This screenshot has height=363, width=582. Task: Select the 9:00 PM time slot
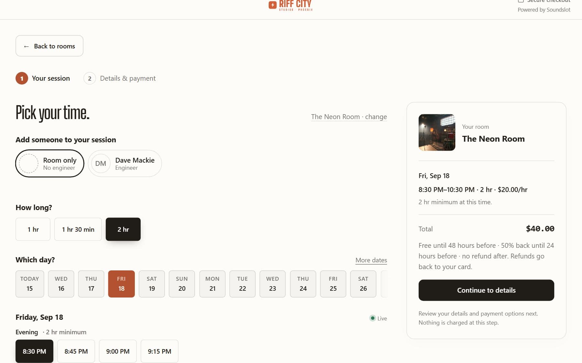coord(118,351)
